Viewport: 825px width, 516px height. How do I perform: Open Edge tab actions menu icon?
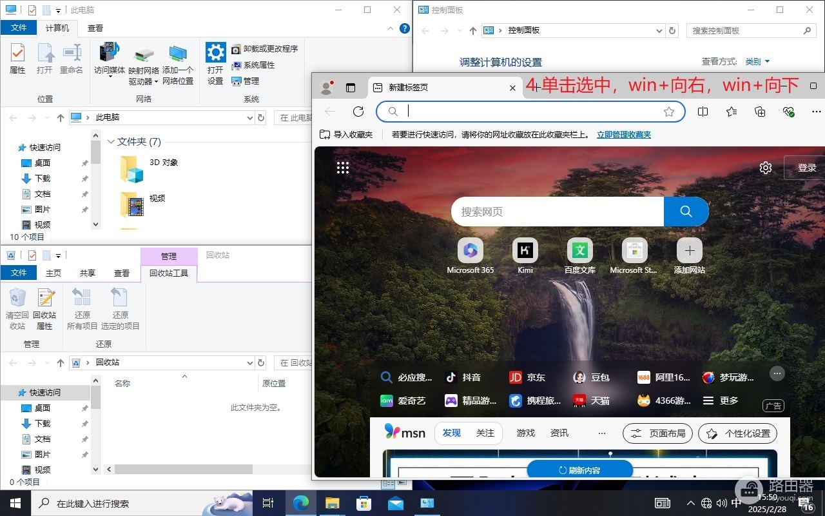tap(351, 87)
